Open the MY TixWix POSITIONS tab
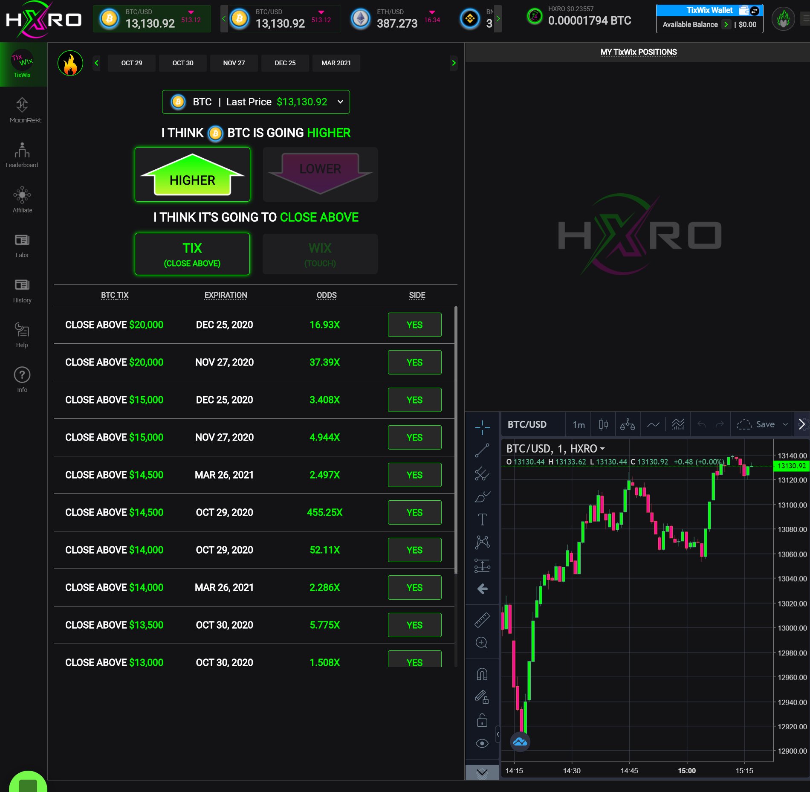810x792 pixels. (639, 52)
